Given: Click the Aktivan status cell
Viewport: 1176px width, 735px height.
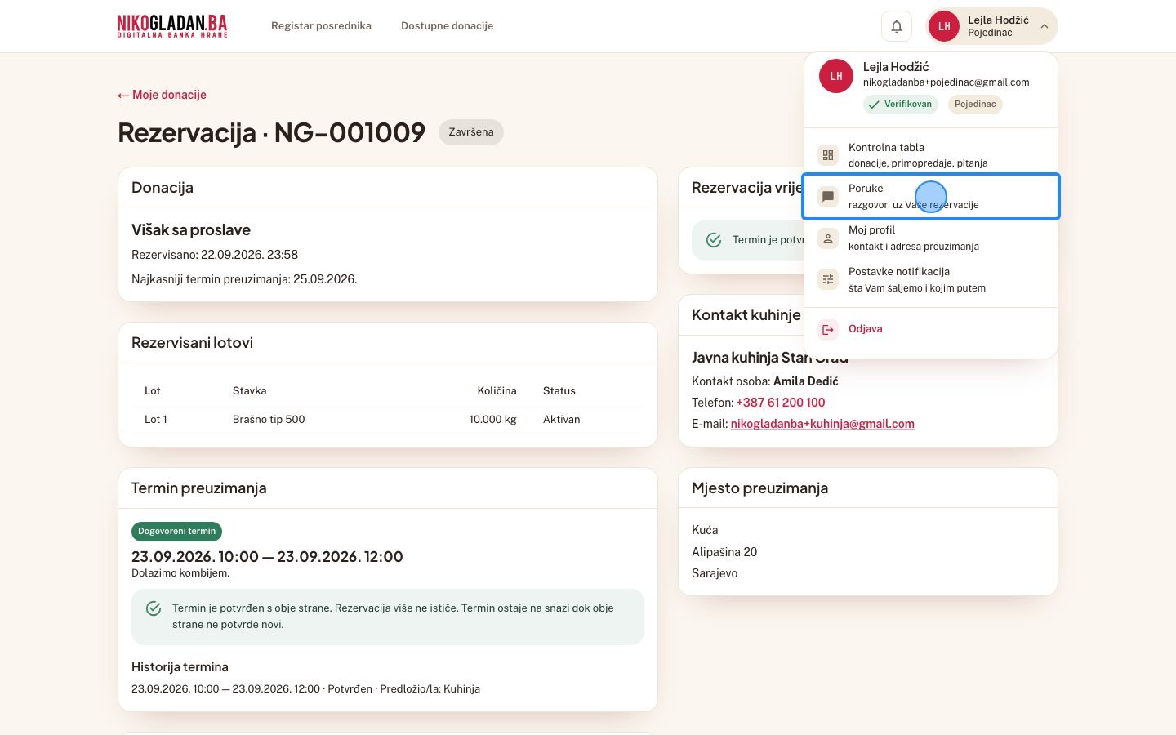Looking at the screenshot, I should click(562, 420).
